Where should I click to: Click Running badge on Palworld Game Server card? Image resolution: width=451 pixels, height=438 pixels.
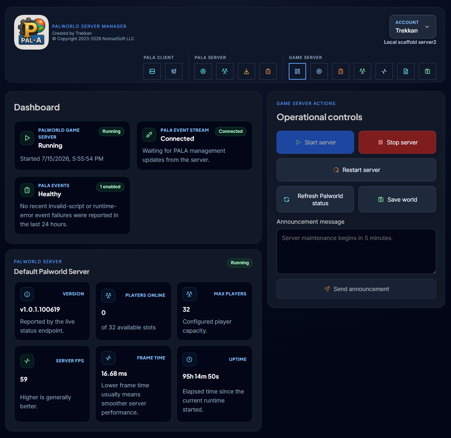pyautogui.click(x=111, y=131)
